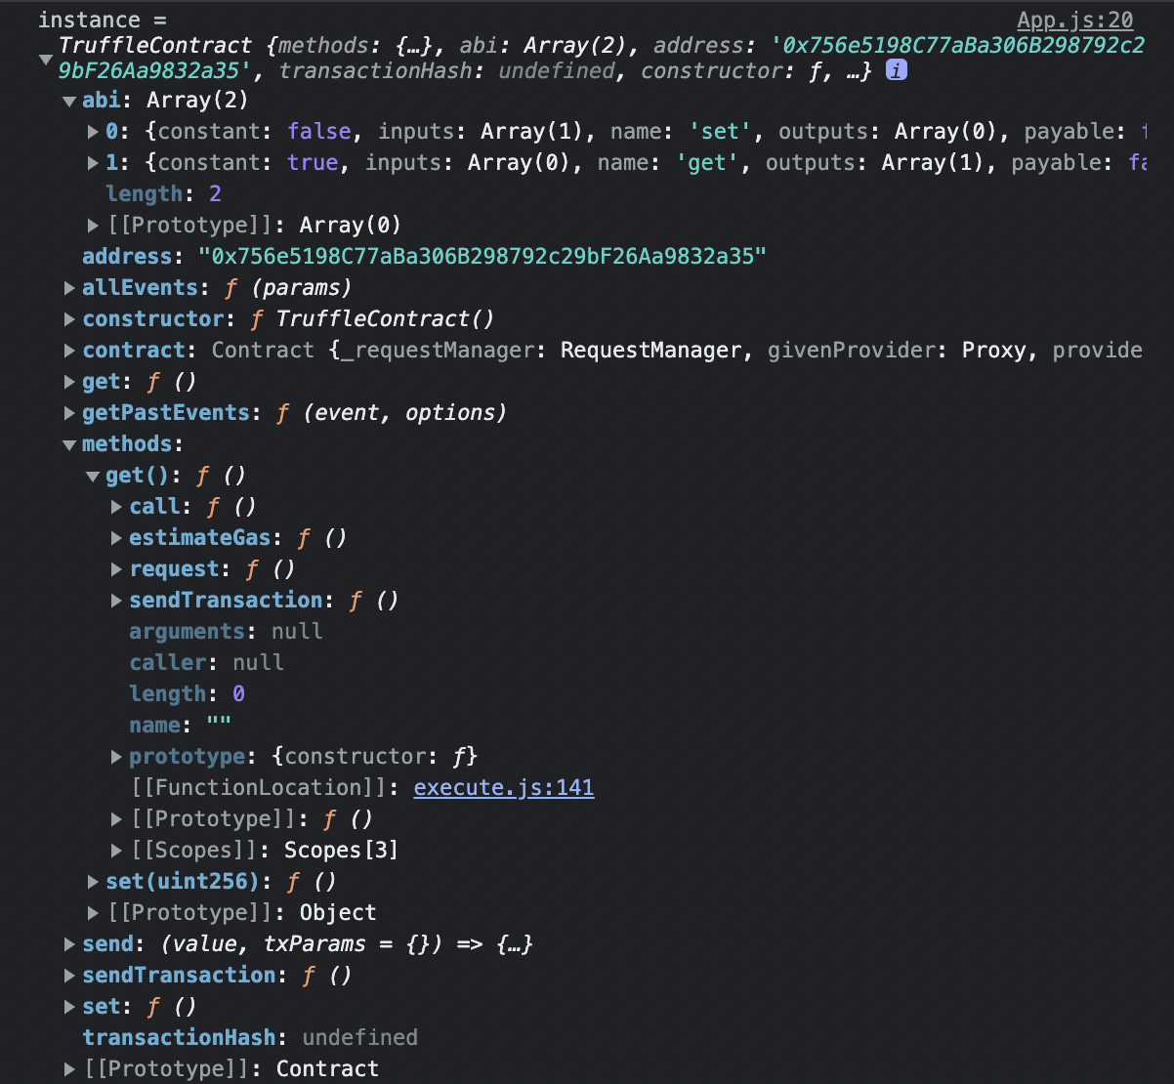
Task: Expand the set(uint256): ƒ () method
Action: pyautogui.click(x=94, y=882)
